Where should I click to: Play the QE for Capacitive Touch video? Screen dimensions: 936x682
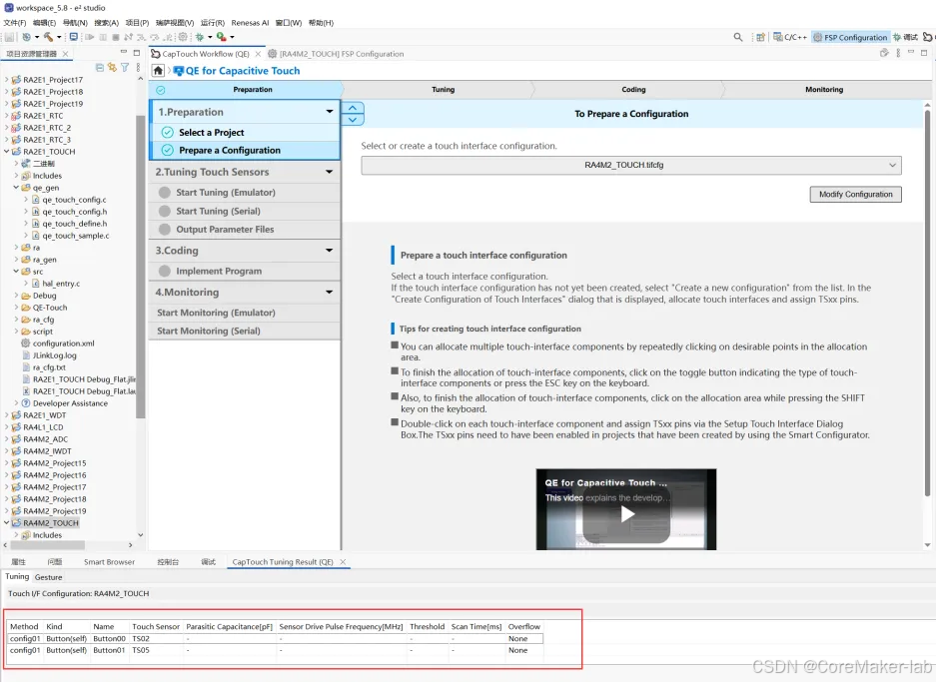(x=626, y=513)
